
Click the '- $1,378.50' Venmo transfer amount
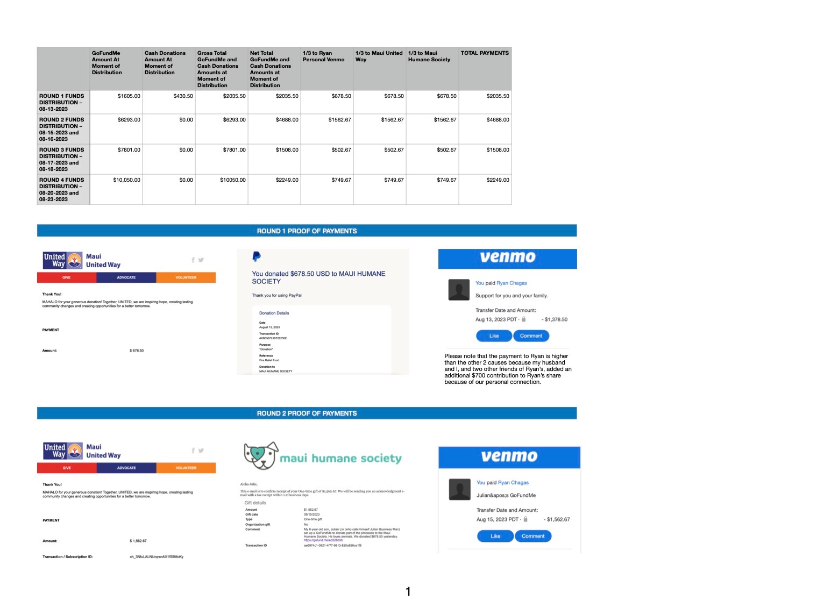[555, 319]
